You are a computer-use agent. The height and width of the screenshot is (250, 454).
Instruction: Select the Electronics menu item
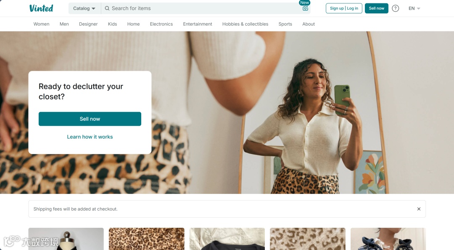(x=161, y=24)
